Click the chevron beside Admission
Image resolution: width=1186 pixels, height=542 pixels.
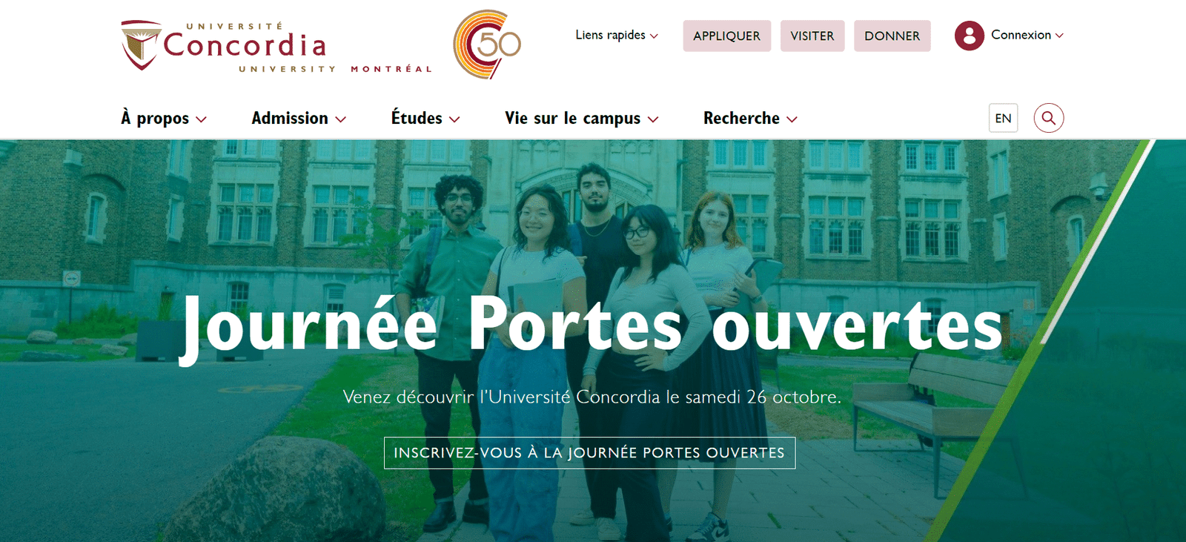tap(341, 119)
